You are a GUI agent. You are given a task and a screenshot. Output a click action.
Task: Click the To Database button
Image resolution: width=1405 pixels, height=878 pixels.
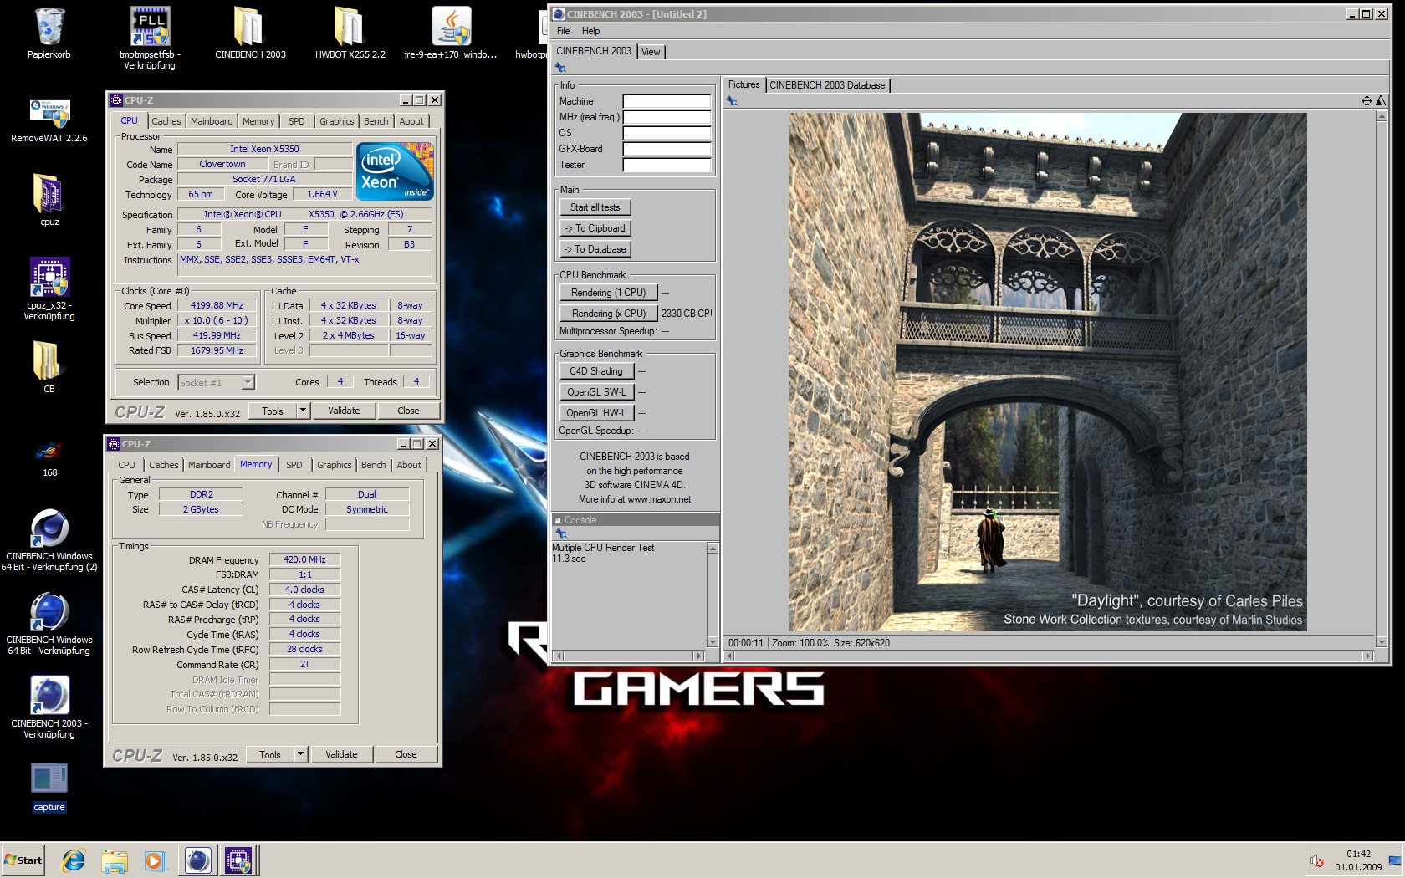coord(595,249)
